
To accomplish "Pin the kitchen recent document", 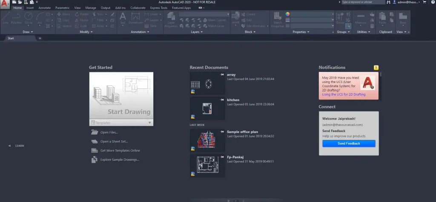I will [222, 100].
